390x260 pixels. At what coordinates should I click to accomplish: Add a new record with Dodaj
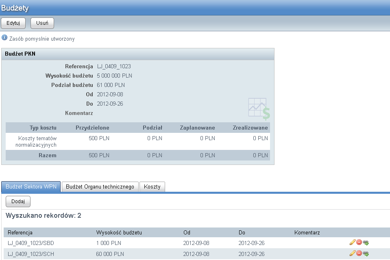click(x=18, y=201)
